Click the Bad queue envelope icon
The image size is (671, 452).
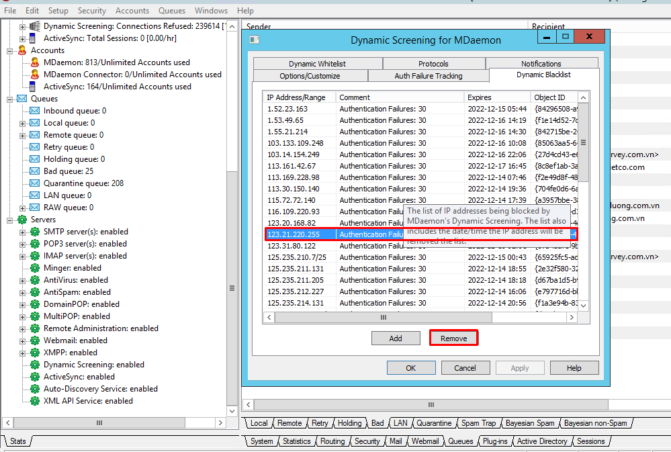click(35, 171)
